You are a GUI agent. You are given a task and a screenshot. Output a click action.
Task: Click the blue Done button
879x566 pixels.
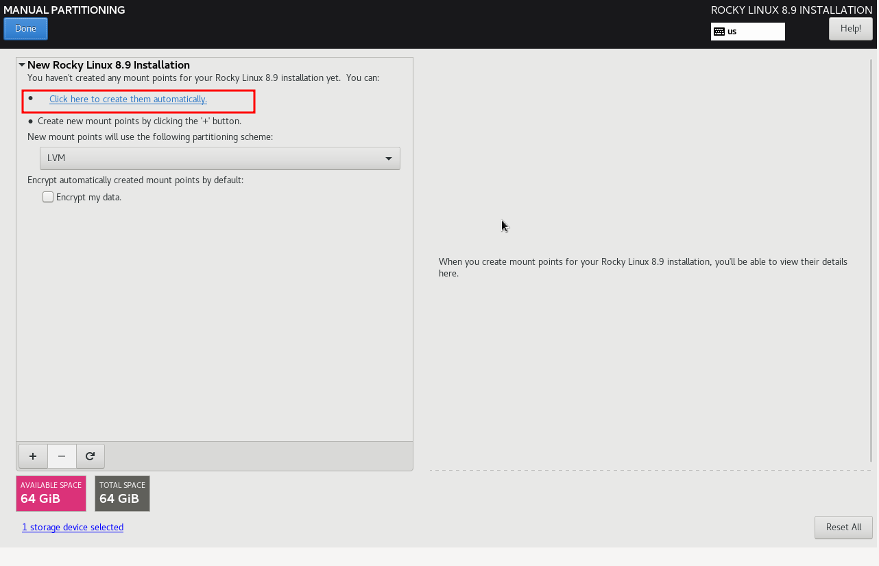(x=25, y=29)
